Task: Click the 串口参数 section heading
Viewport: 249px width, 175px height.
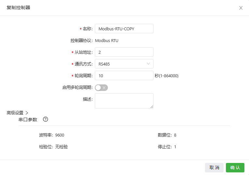Action: coord(28,120)
